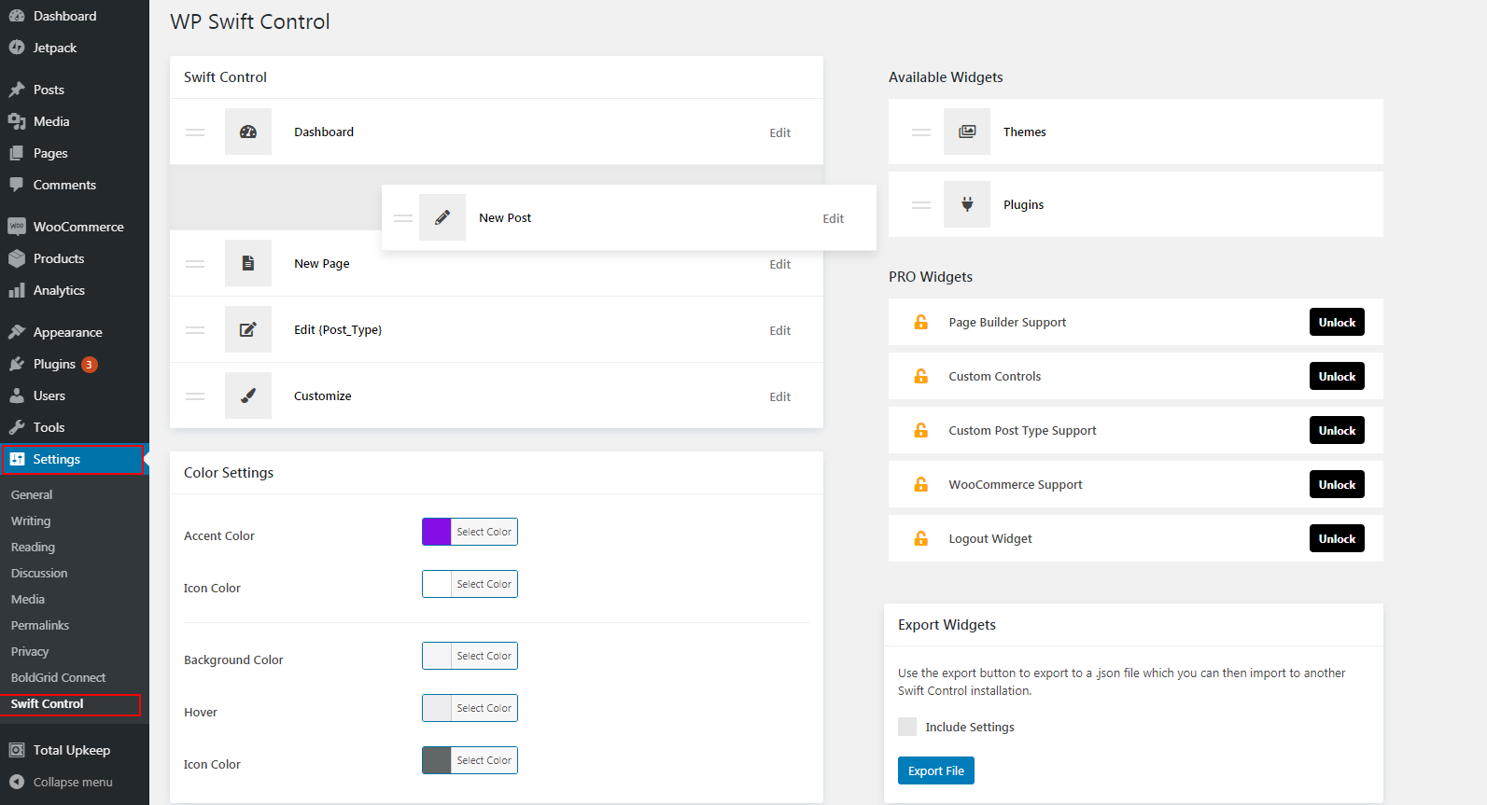This screenshot has width=1487, height=805.
Task: Click the Plugins plug widget icon
Action: [x=967, y=204]
